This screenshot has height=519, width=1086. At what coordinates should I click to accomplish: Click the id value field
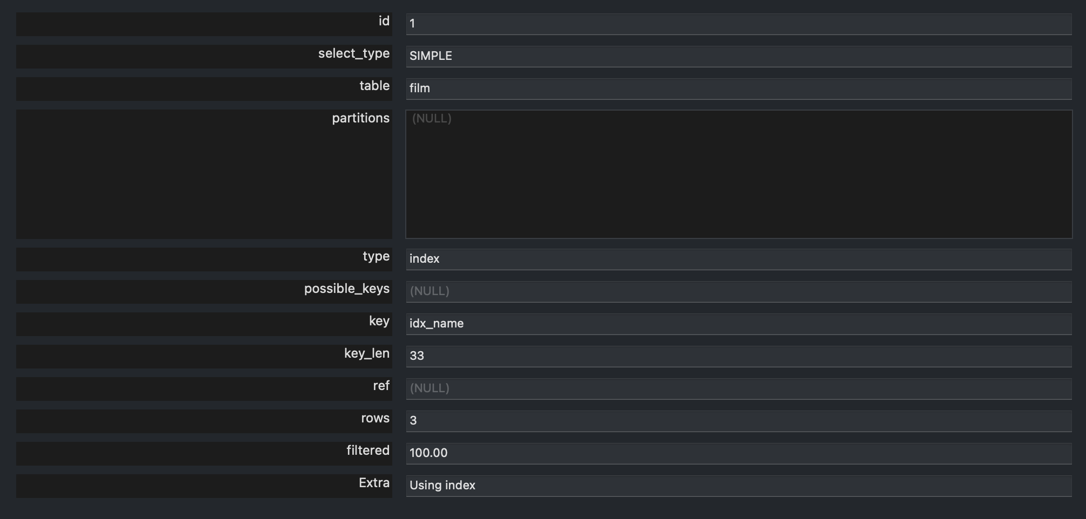(739, 24)
